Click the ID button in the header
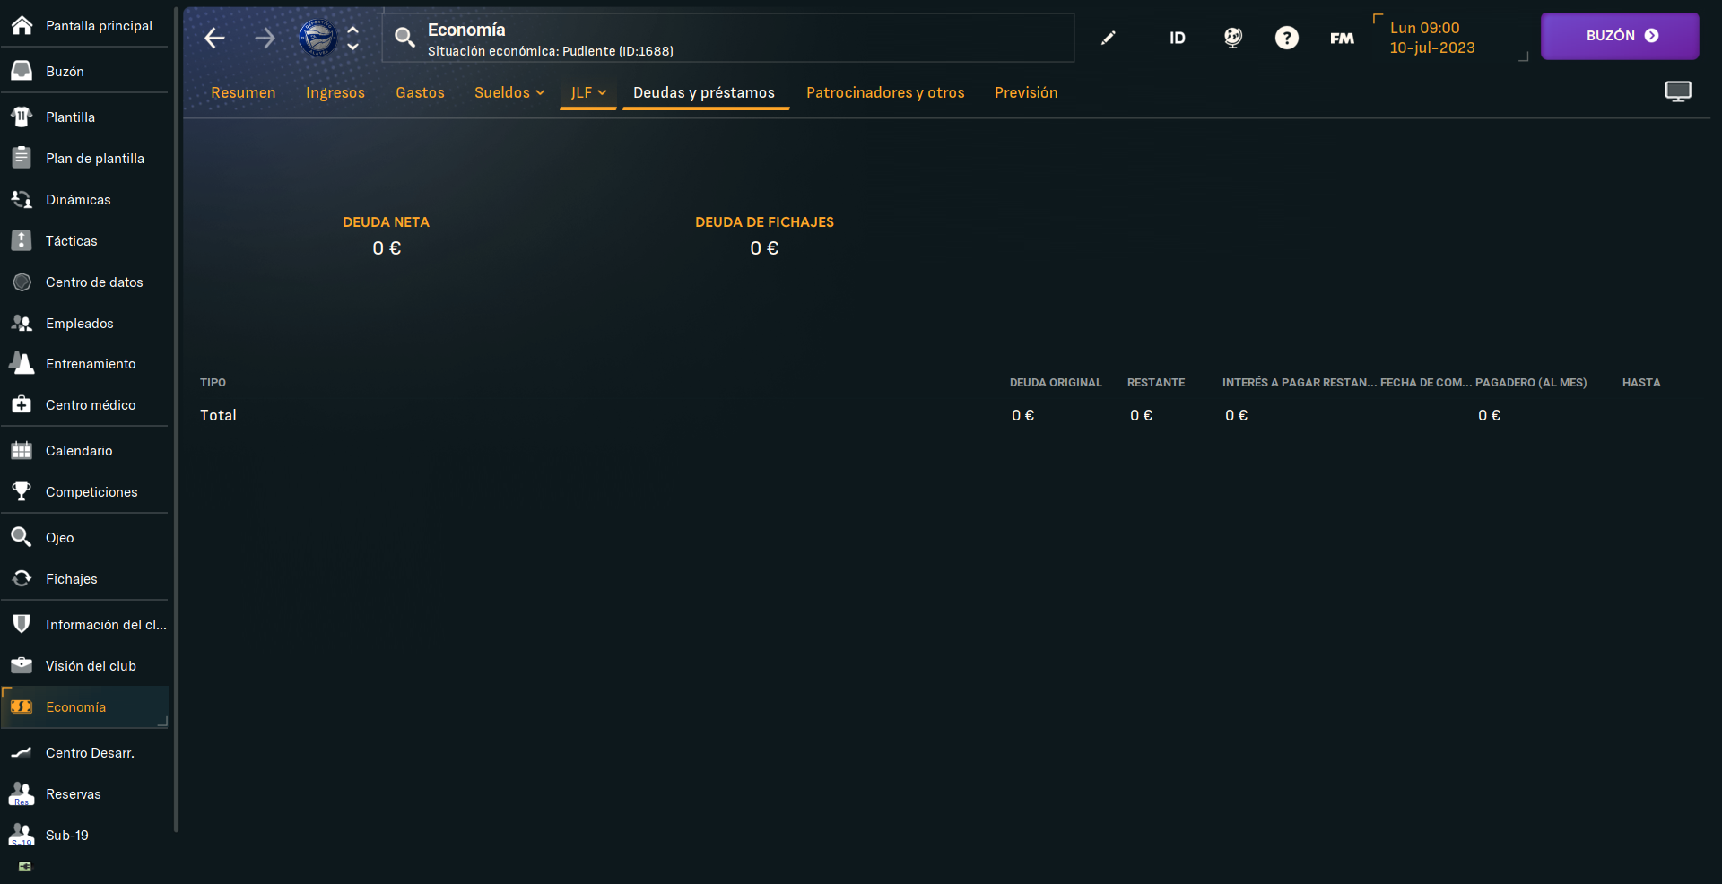 1178,38
